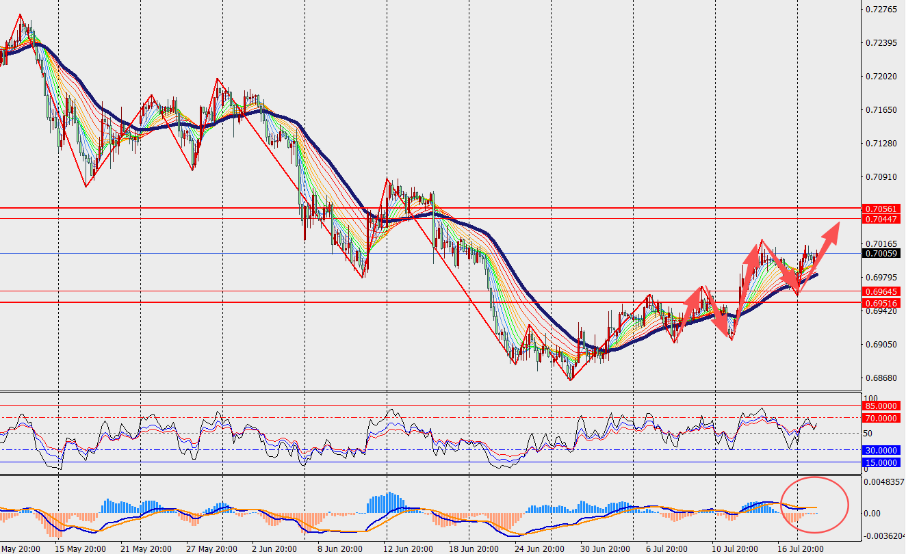Click the 0.70561 red price label
906x554 pixels.
(x=881, y=209)
